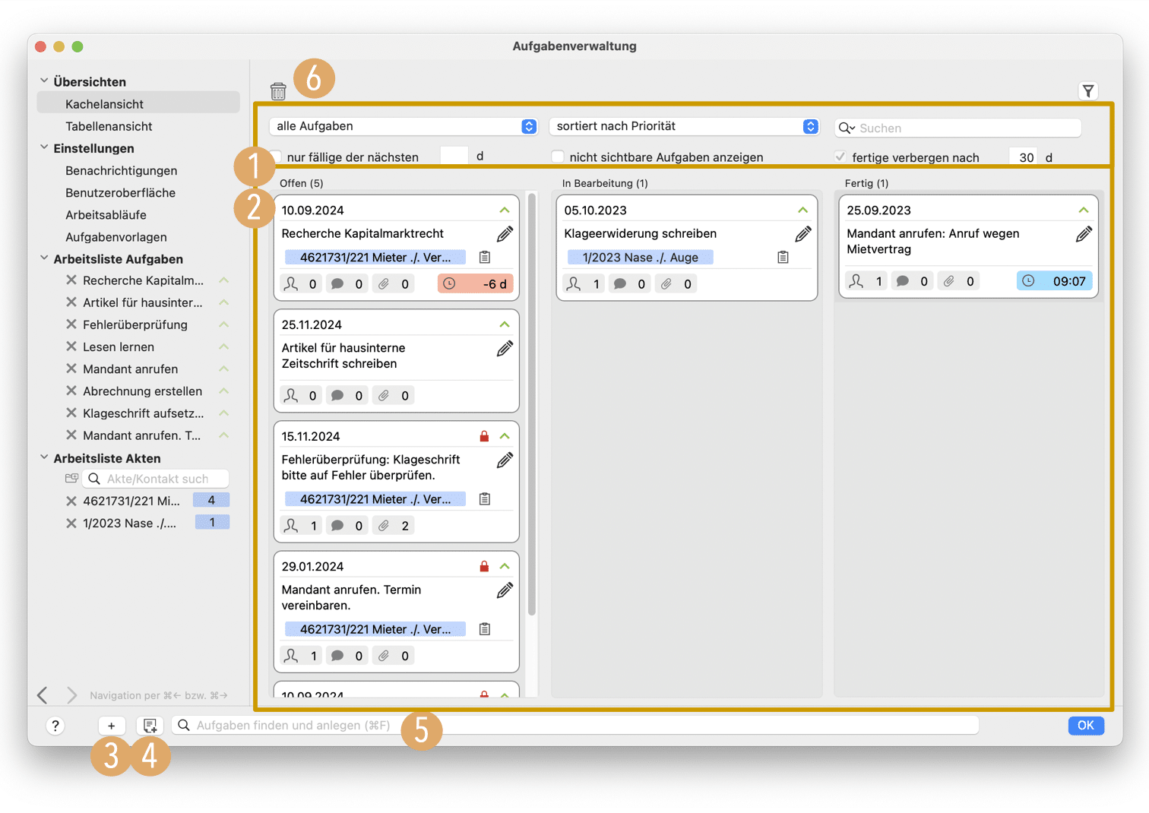Confirm with the OK button
Image resolution: width=1149 pixels, height=813 pixels.
1086,726
